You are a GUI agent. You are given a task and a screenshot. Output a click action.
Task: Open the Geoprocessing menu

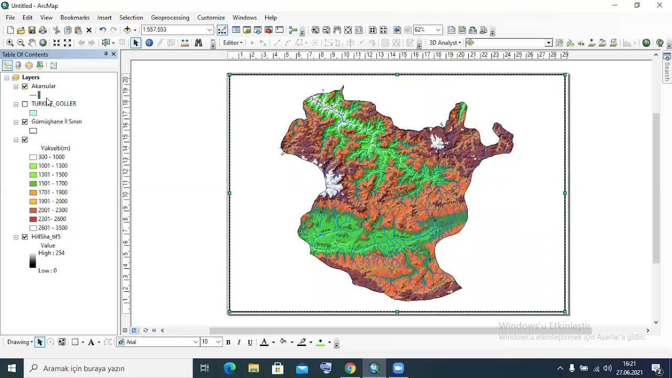pyautogui.click(x=170, y=18)
